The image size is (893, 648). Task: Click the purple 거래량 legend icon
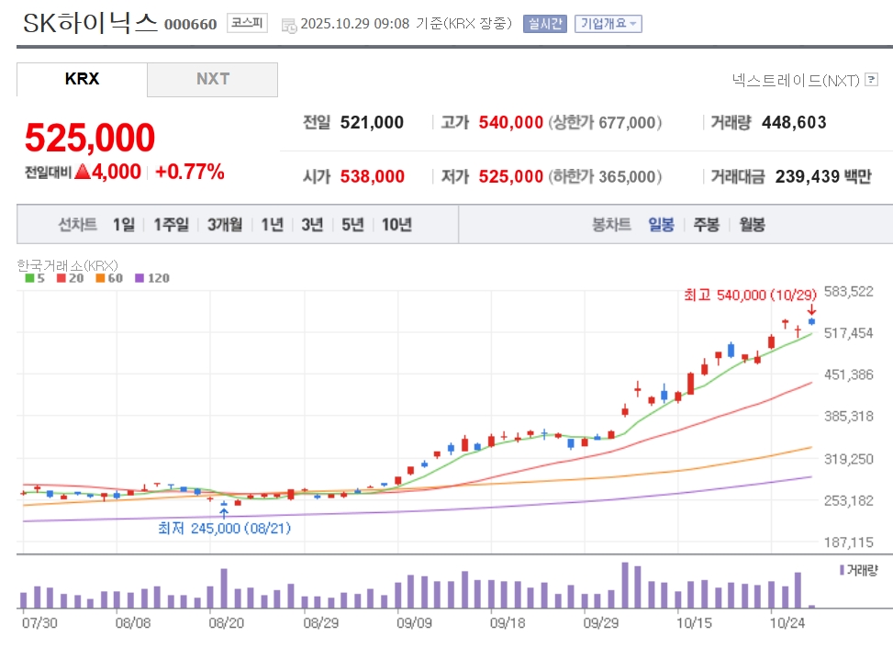click(x=843, y=570)
